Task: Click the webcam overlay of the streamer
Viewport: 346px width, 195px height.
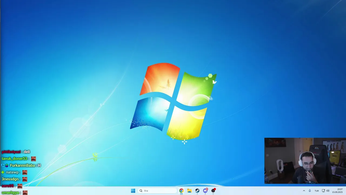Action: (x=305, y=161)
